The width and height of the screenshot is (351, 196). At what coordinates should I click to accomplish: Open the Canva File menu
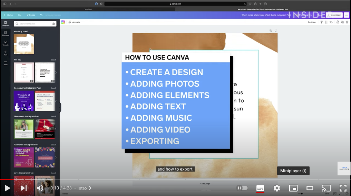(x=20, y=15)
